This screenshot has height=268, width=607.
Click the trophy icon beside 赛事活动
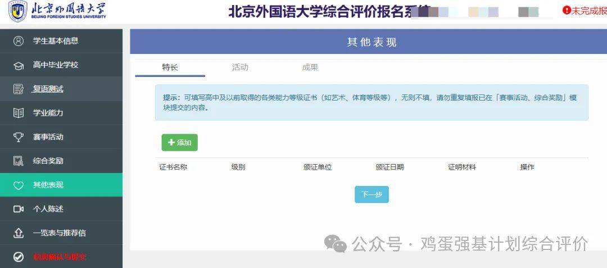[19, 137]
